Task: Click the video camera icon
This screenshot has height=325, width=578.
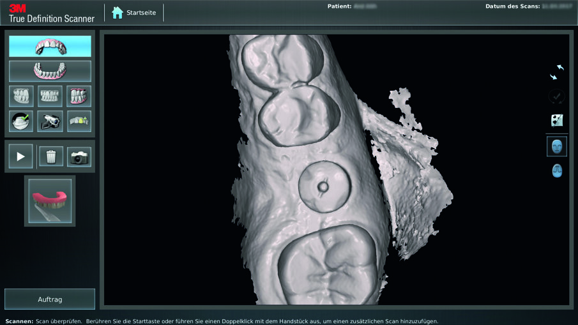Action: coord(50,121)
